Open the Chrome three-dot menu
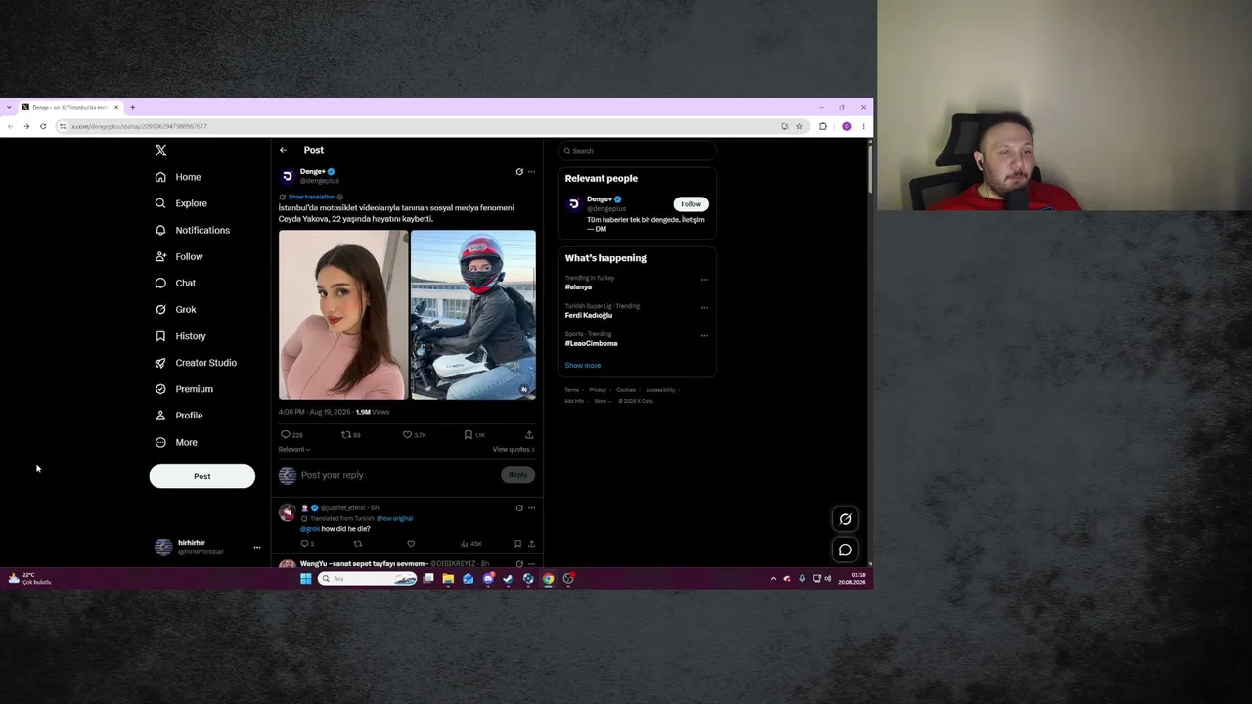The width and height of the screenshot is (1252, 704). click(863, 126)
